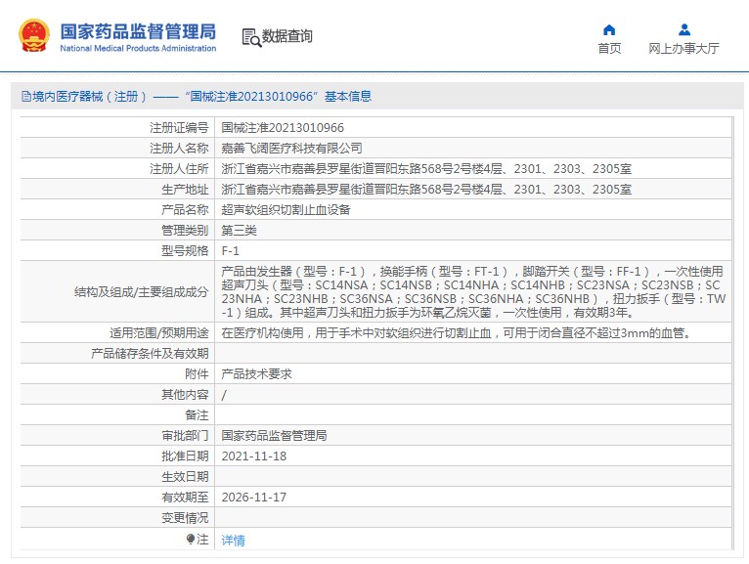The width and height of the screenshot is (749, 564).
Task: Click expiry date 2026-11-17
Action: [x=253, y=498]
